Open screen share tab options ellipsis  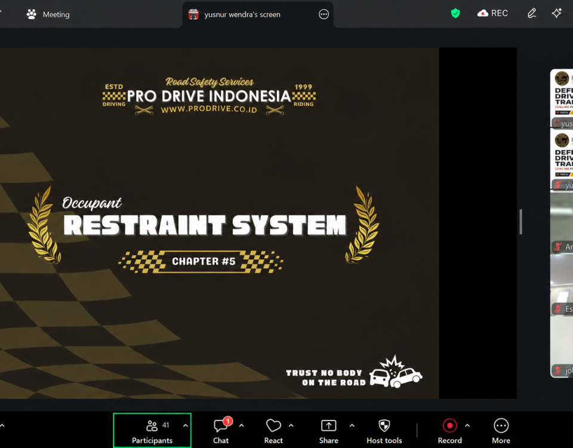[x=324, y=14]
